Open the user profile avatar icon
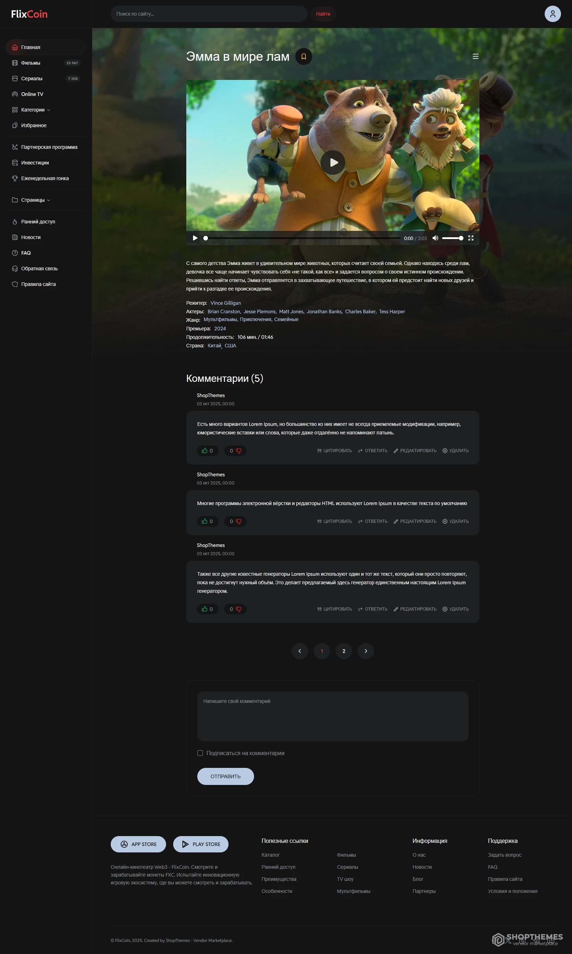Viewport: 572px width, 954px height. [552, 14]
